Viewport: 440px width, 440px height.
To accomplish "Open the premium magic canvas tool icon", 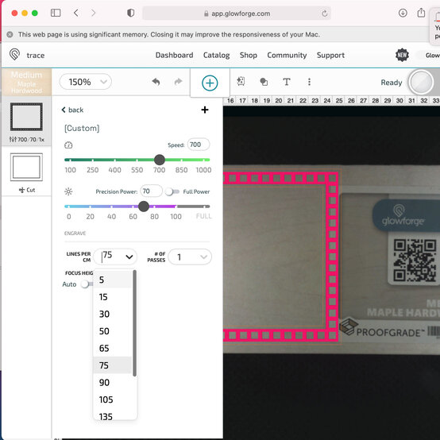I will [241, 81].
